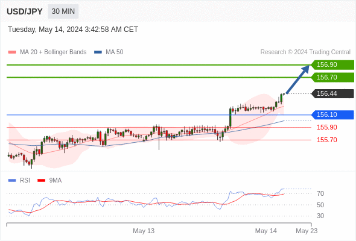The image size is (356, 241).
Task: Click the May 14 date axis label
Action: [266, 231]
